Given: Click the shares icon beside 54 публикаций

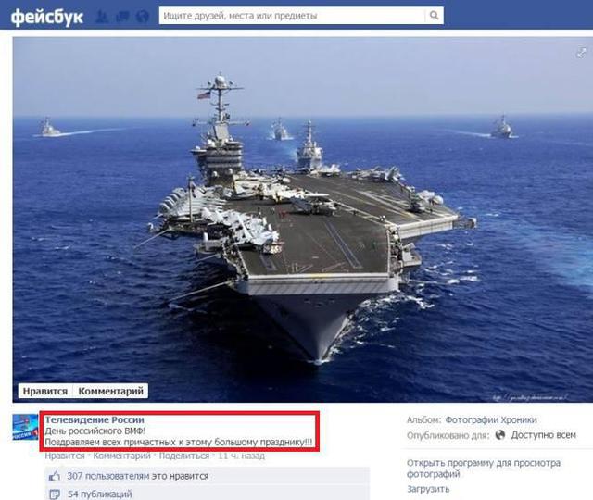Looking at the screenshot, I should pos(55,494).
